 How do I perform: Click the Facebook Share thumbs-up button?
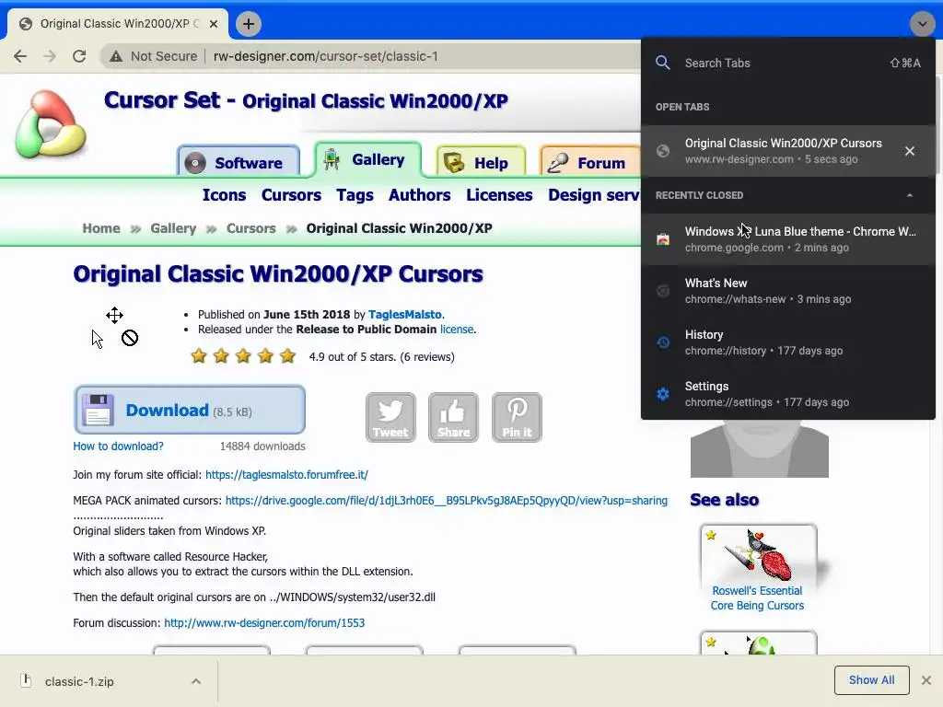[x=453, y=417]
